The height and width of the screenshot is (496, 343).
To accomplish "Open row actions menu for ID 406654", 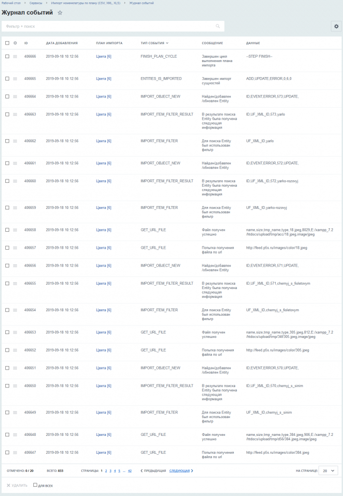I will coord(15,310).
